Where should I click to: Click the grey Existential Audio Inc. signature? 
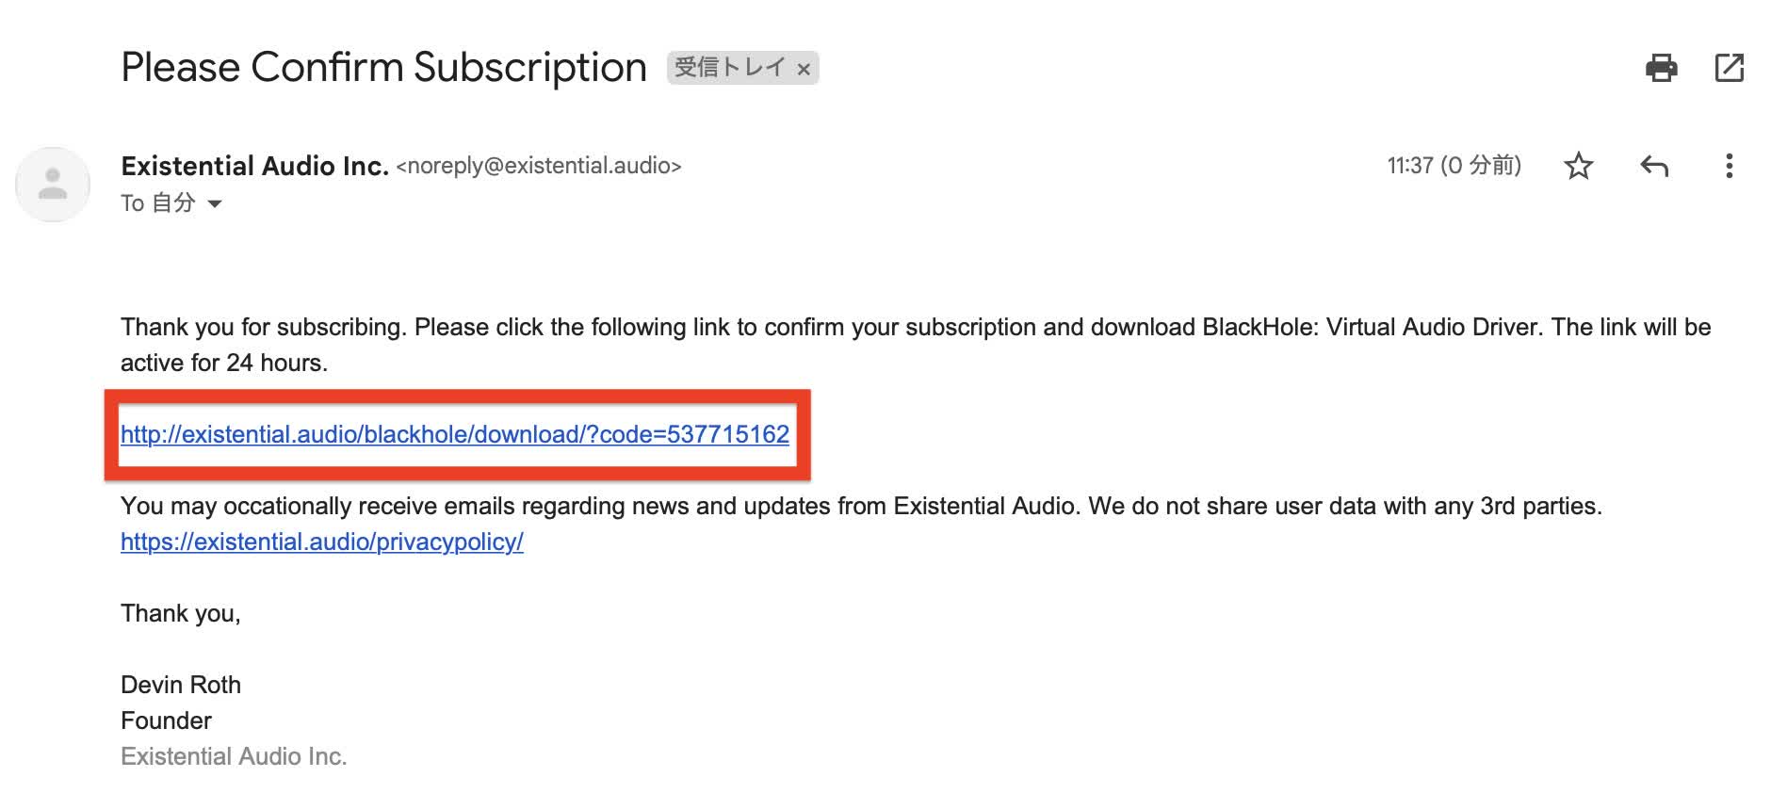(234, 756)
